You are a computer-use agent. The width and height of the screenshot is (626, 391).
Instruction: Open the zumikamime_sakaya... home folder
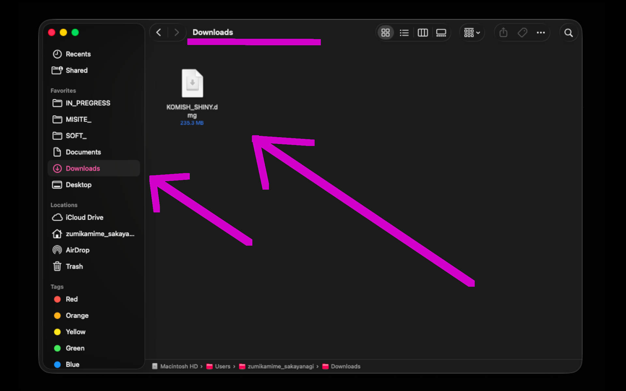point(93,234)
